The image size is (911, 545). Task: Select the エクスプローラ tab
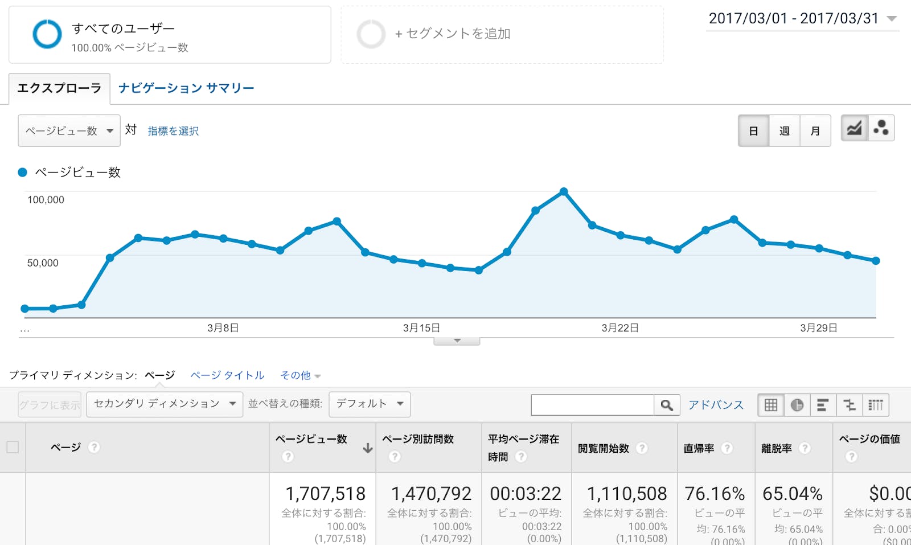[x=59, y=88]
